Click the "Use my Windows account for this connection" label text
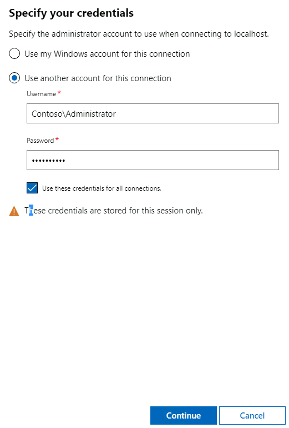The width and height of the screenshot is (289, 428). click(107, 54)
